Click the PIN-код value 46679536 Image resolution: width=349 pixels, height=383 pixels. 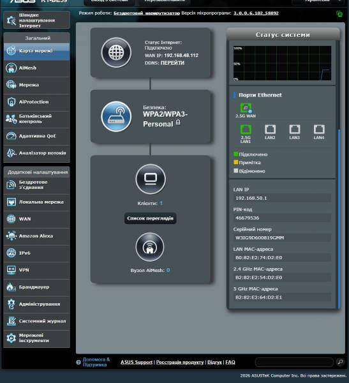click(x=282, y=218)
